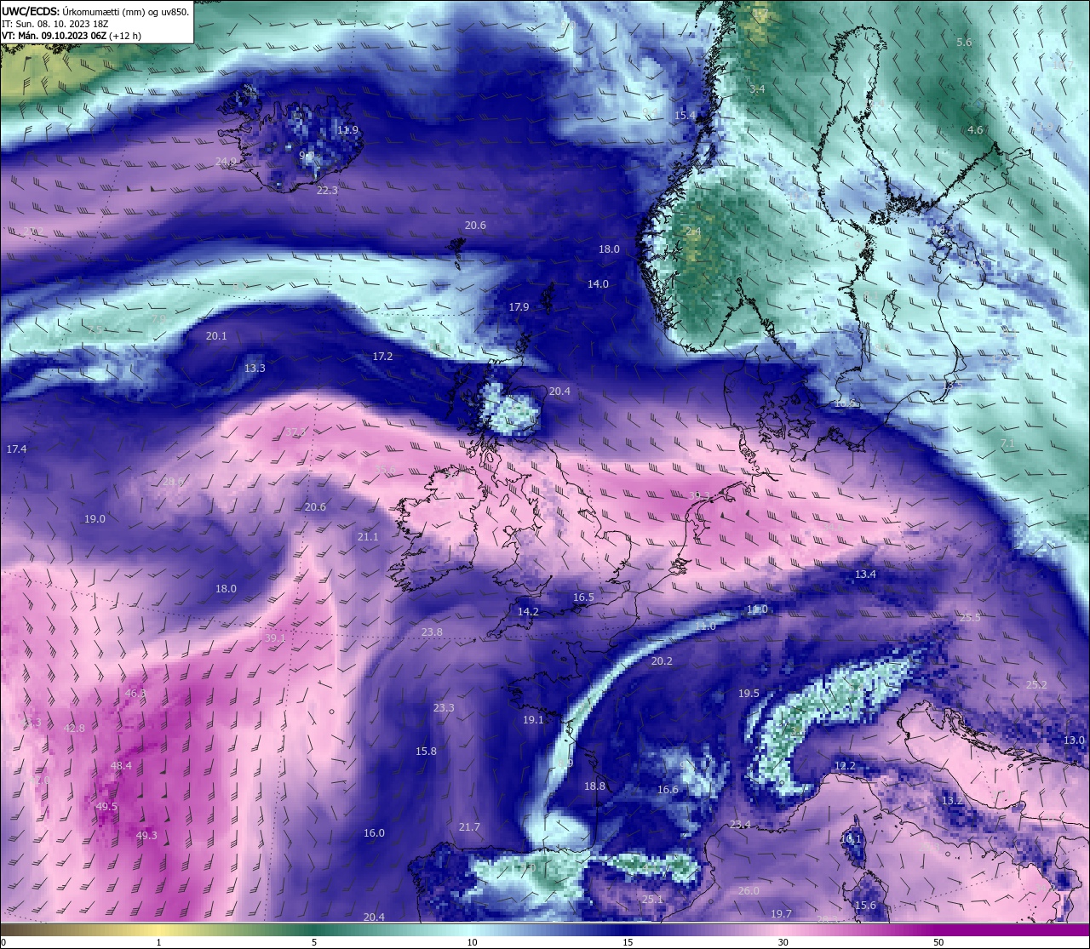Click the map value 19.1 west of France
This screenshot has height=949, width=1090.
[x=532, y=720]
